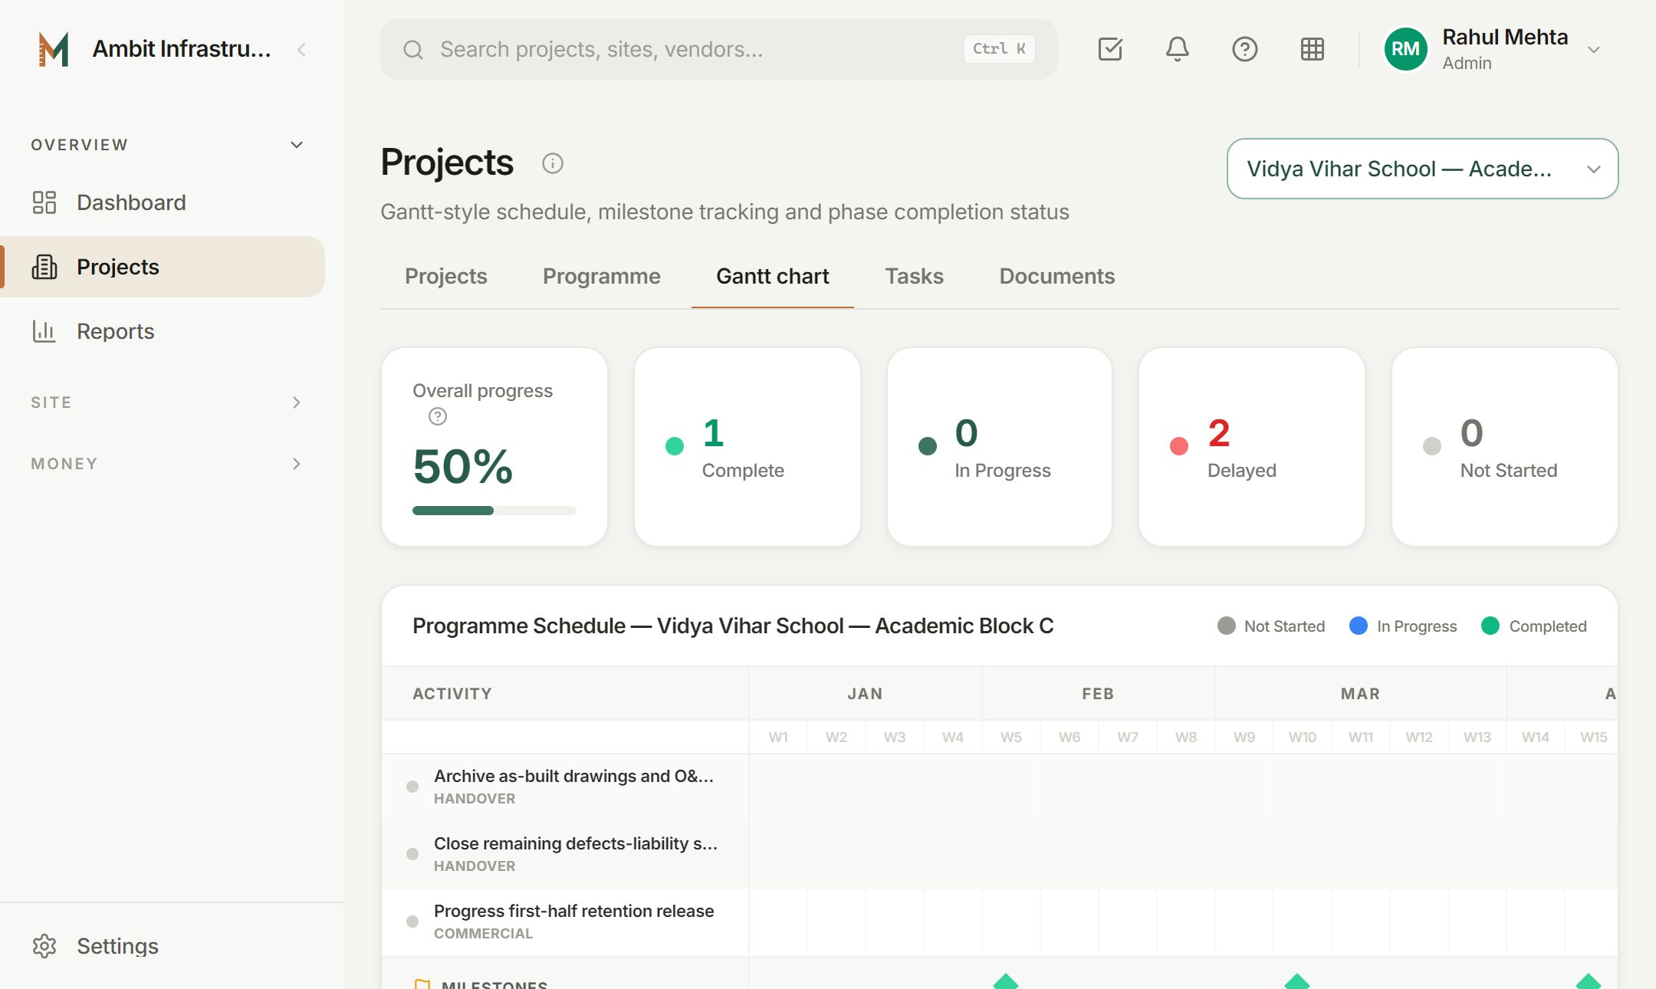The height and width of the screenshot is (989, 1656).
Task: Select the Gantt chart tab
Action: point(773,276)
